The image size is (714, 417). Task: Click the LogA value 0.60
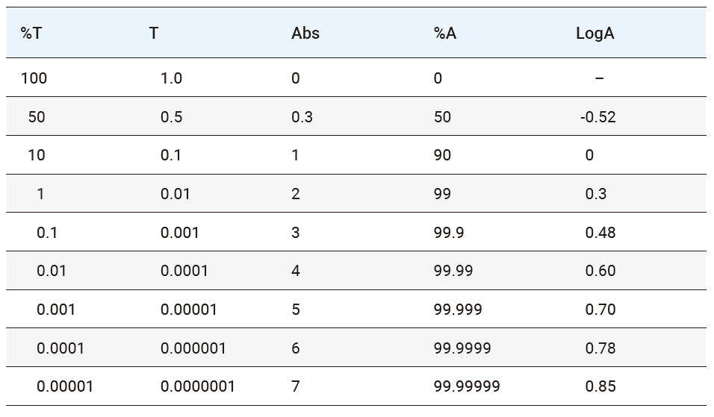click(600, 271)
